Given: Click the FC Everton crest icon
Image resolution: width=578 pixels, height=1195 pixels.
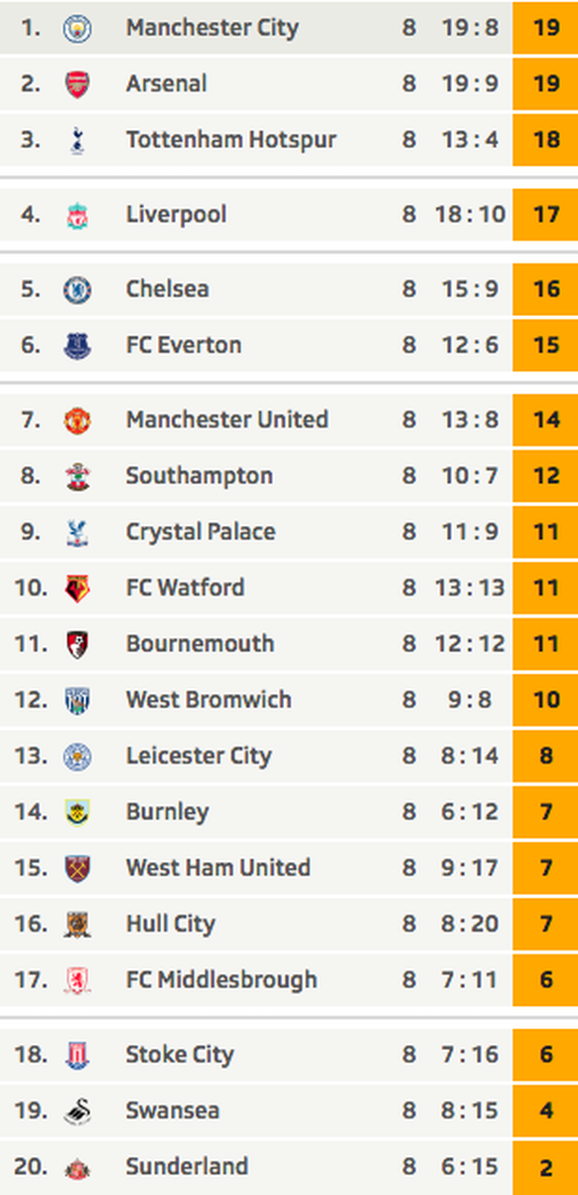Looking at the screenshot, I should [x=77, y=345].
